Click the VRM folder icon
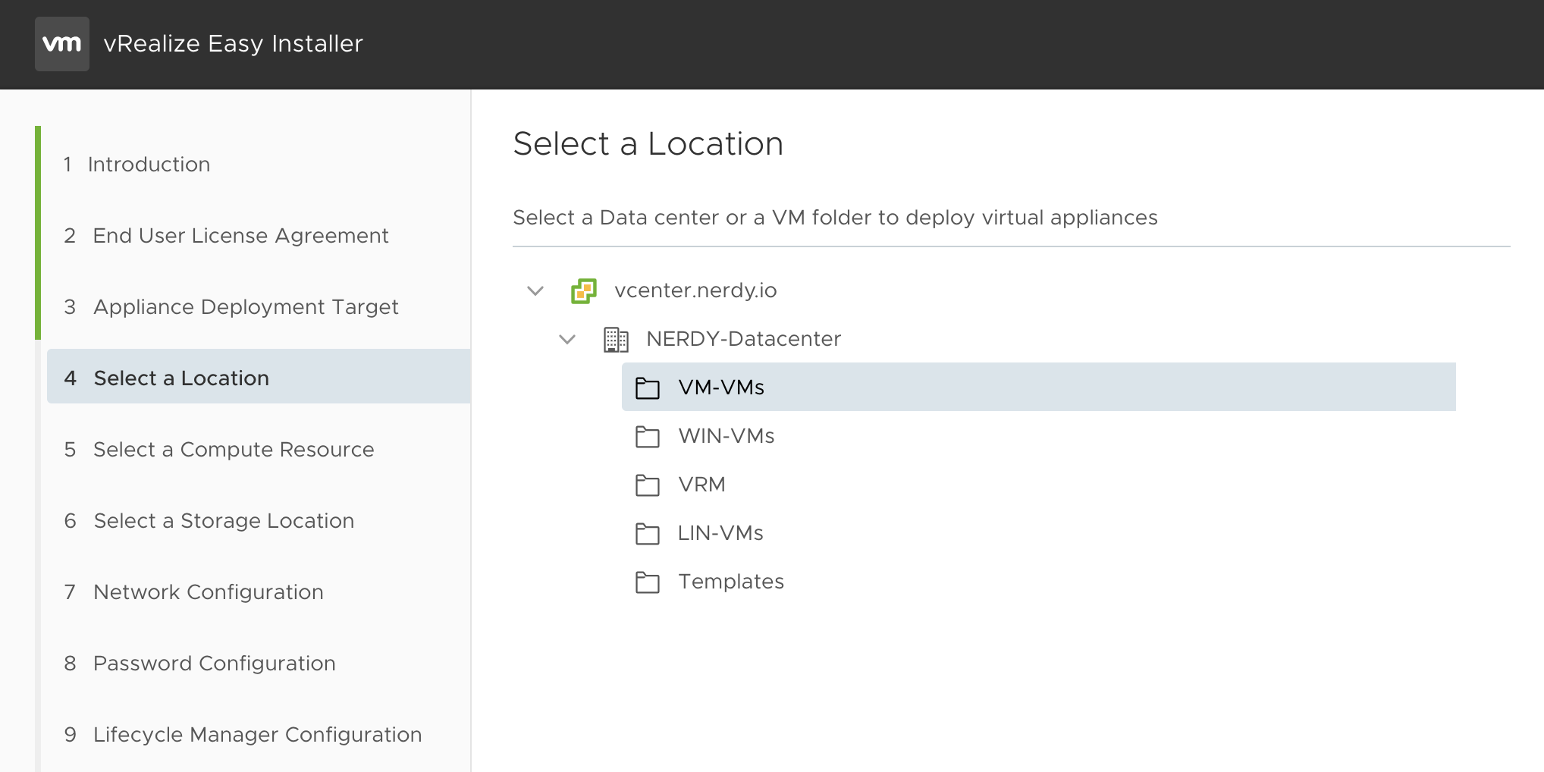The image size is (1544, 772). pyautogui.click(x=648, y=485)
